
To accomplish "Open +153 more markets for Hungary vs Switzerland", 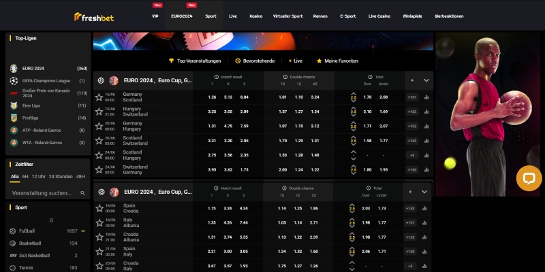I will coord(412,112).
